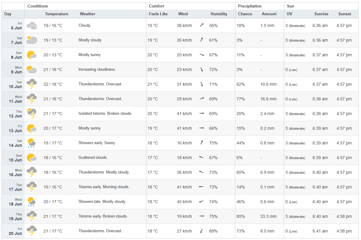Click the isolated tstorms icon for 12 Jun
Screen dimensions: 361x240
point(32,114)
